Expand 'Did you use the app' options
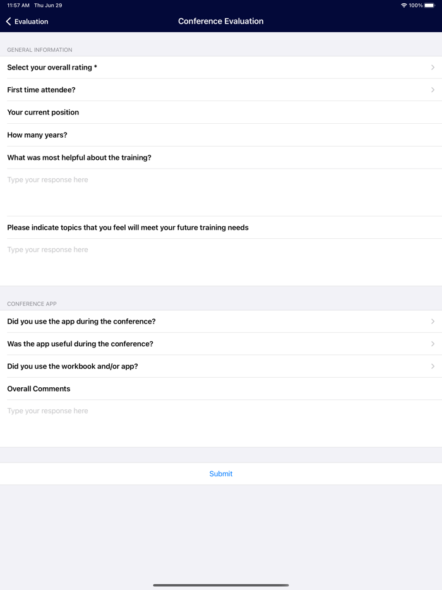This screenshot has width=442, height=590. (x=433, y=322)
